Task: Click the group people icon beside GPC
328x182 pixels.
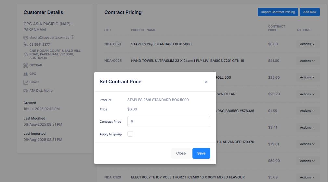Action: 26,74
